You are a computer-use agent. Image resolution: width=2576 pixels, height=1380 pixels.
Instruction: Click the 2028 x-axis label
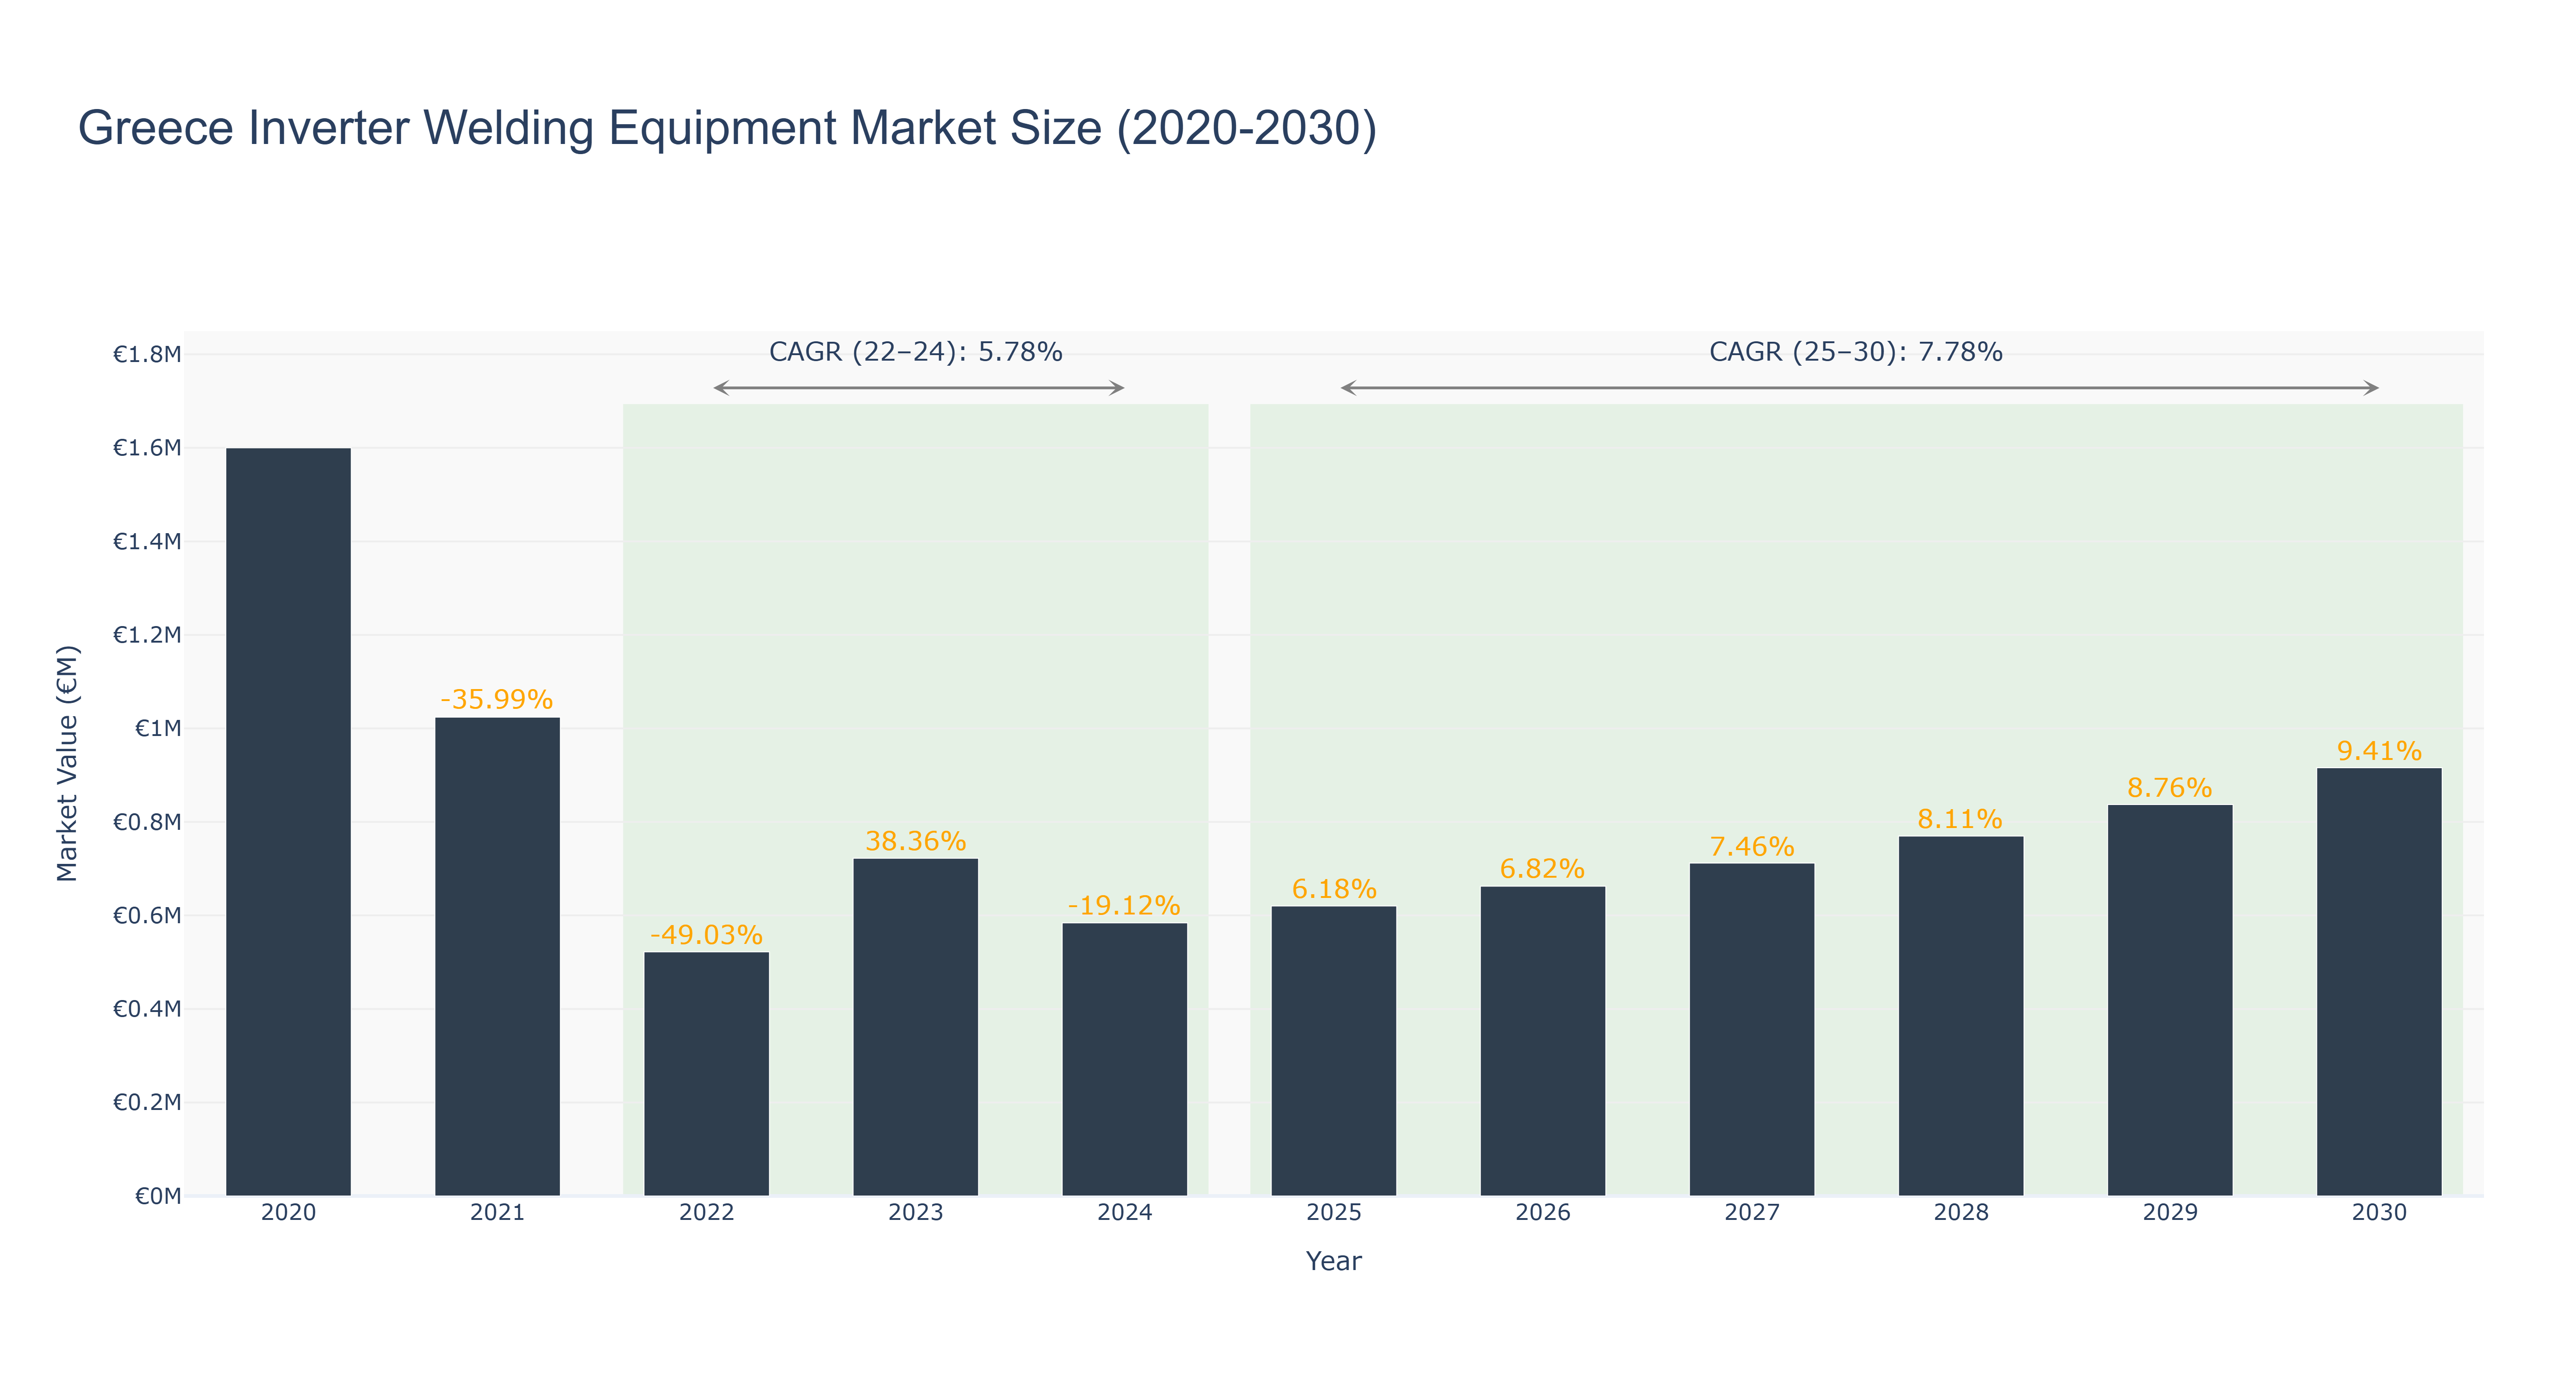point(1960,1213)
